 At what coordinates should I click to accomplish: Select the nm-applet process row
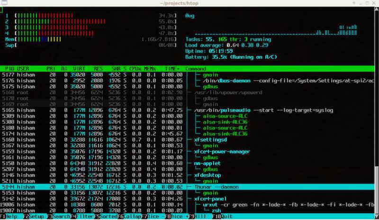point(187,164)
